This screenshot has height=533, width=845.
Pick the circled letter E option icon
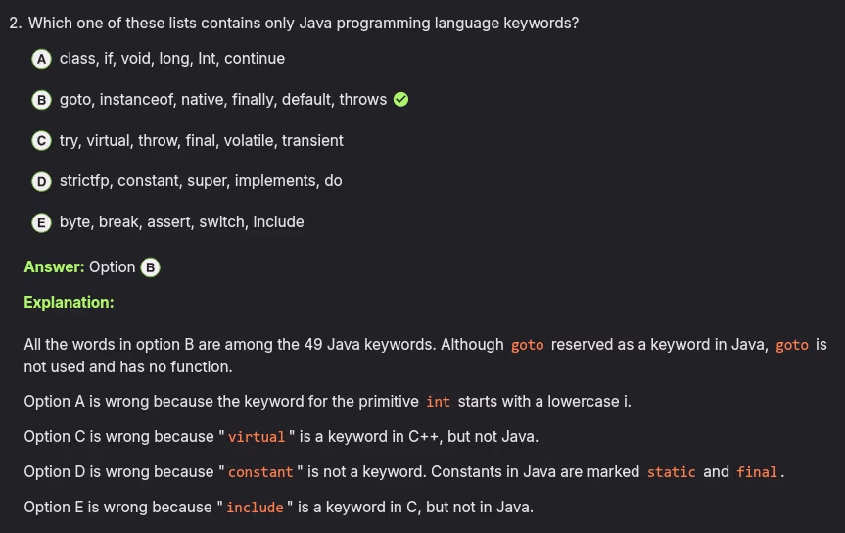tap(41, 222)
